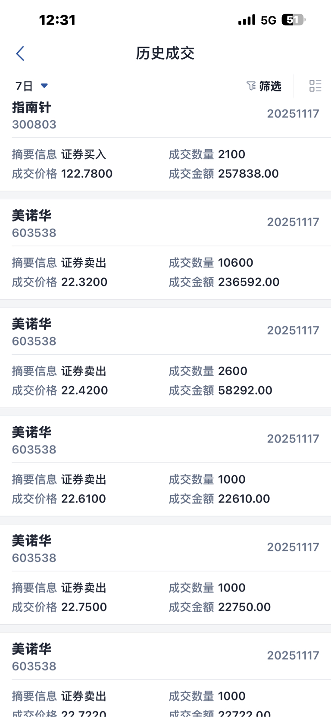Open 美诺华 sell record of 10600 shares
331x717 pixels.
[165, 250]
